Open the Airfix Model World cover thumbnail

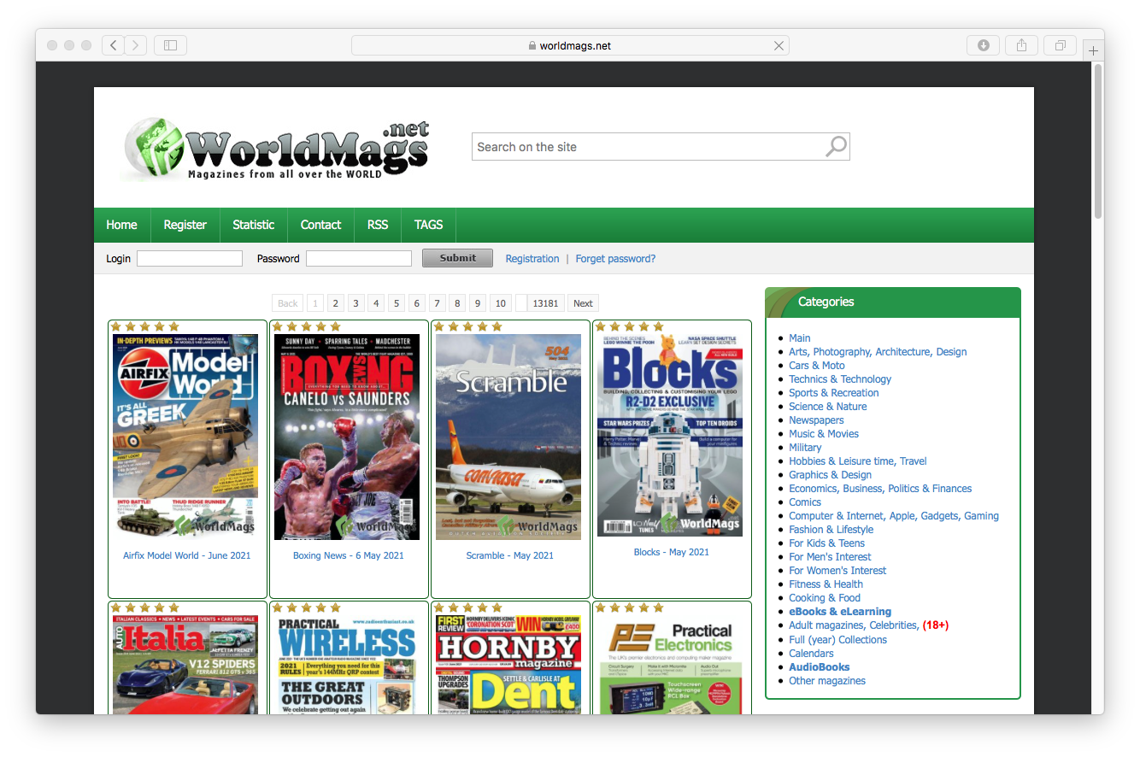tap(185, 437)
